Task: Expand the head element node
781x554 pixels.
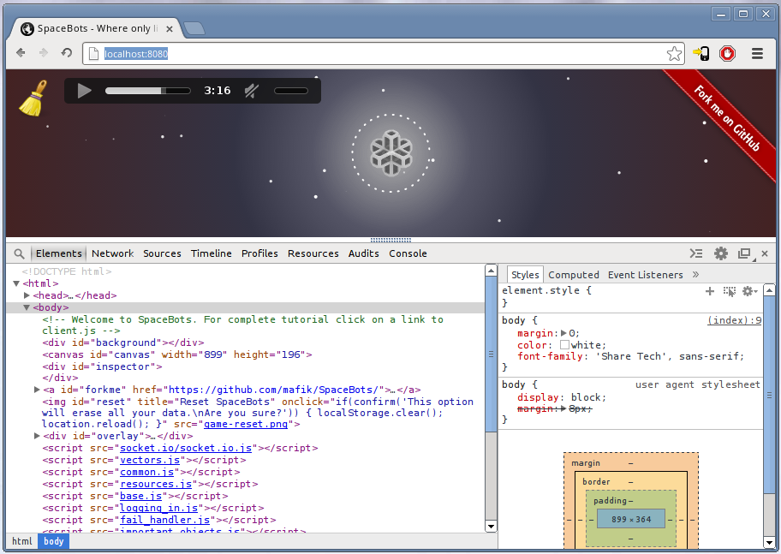Action: 27,295
